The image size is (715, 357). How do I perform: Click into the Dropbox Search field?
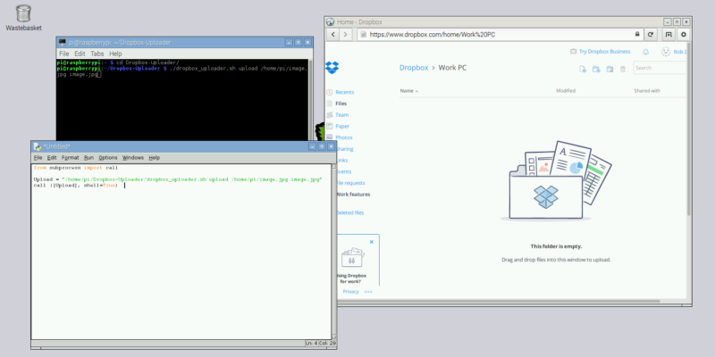click(660, 68)
